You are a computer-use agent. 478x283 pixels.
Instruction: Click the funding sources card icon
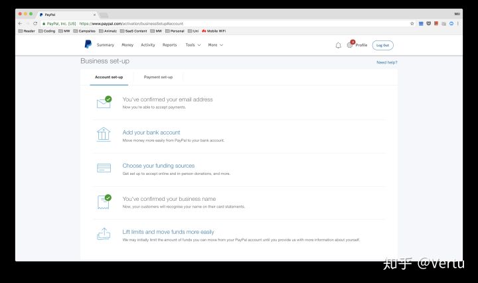pyautogui.click(x=104, y=168)
